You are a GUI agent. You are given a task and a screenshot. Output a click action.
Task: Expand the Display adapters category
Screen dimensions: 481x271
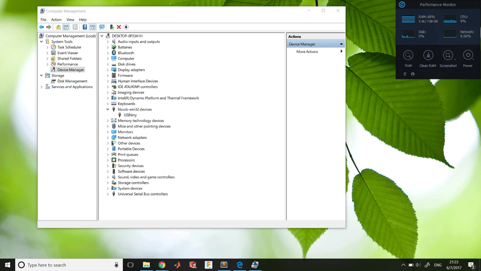pyautogui.click(x=108, y=70)
